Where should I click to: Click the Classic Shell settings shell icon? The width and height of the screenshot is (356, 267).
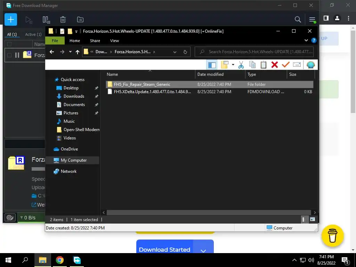point(310,65)
